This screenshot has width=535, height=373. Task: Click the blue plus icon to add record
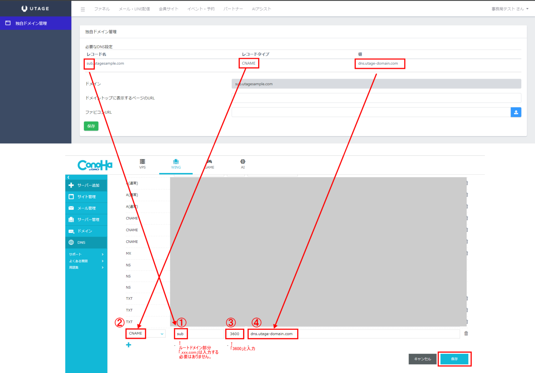click(x=129, y=345)
